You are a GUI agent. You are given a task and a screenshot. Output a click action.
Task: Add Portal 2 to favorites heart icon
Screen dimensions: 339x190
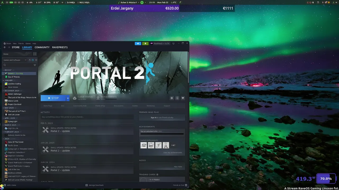click(183, 98)
